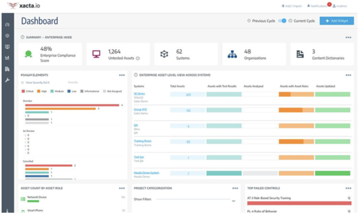The height and width of the screenshot is (219, 359).
Task: Click the Content Dictionaries icon
Action: pos(300,54)
